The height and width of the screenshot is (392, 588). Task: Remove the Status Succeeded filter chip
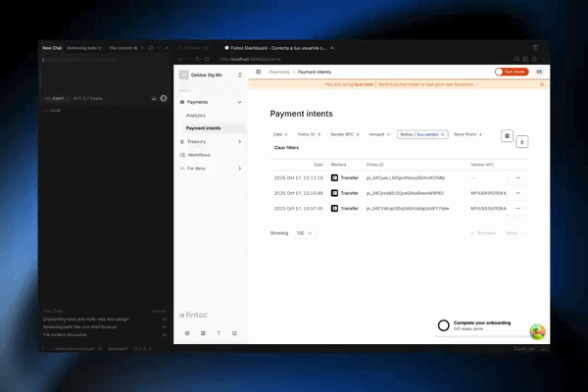443,134
